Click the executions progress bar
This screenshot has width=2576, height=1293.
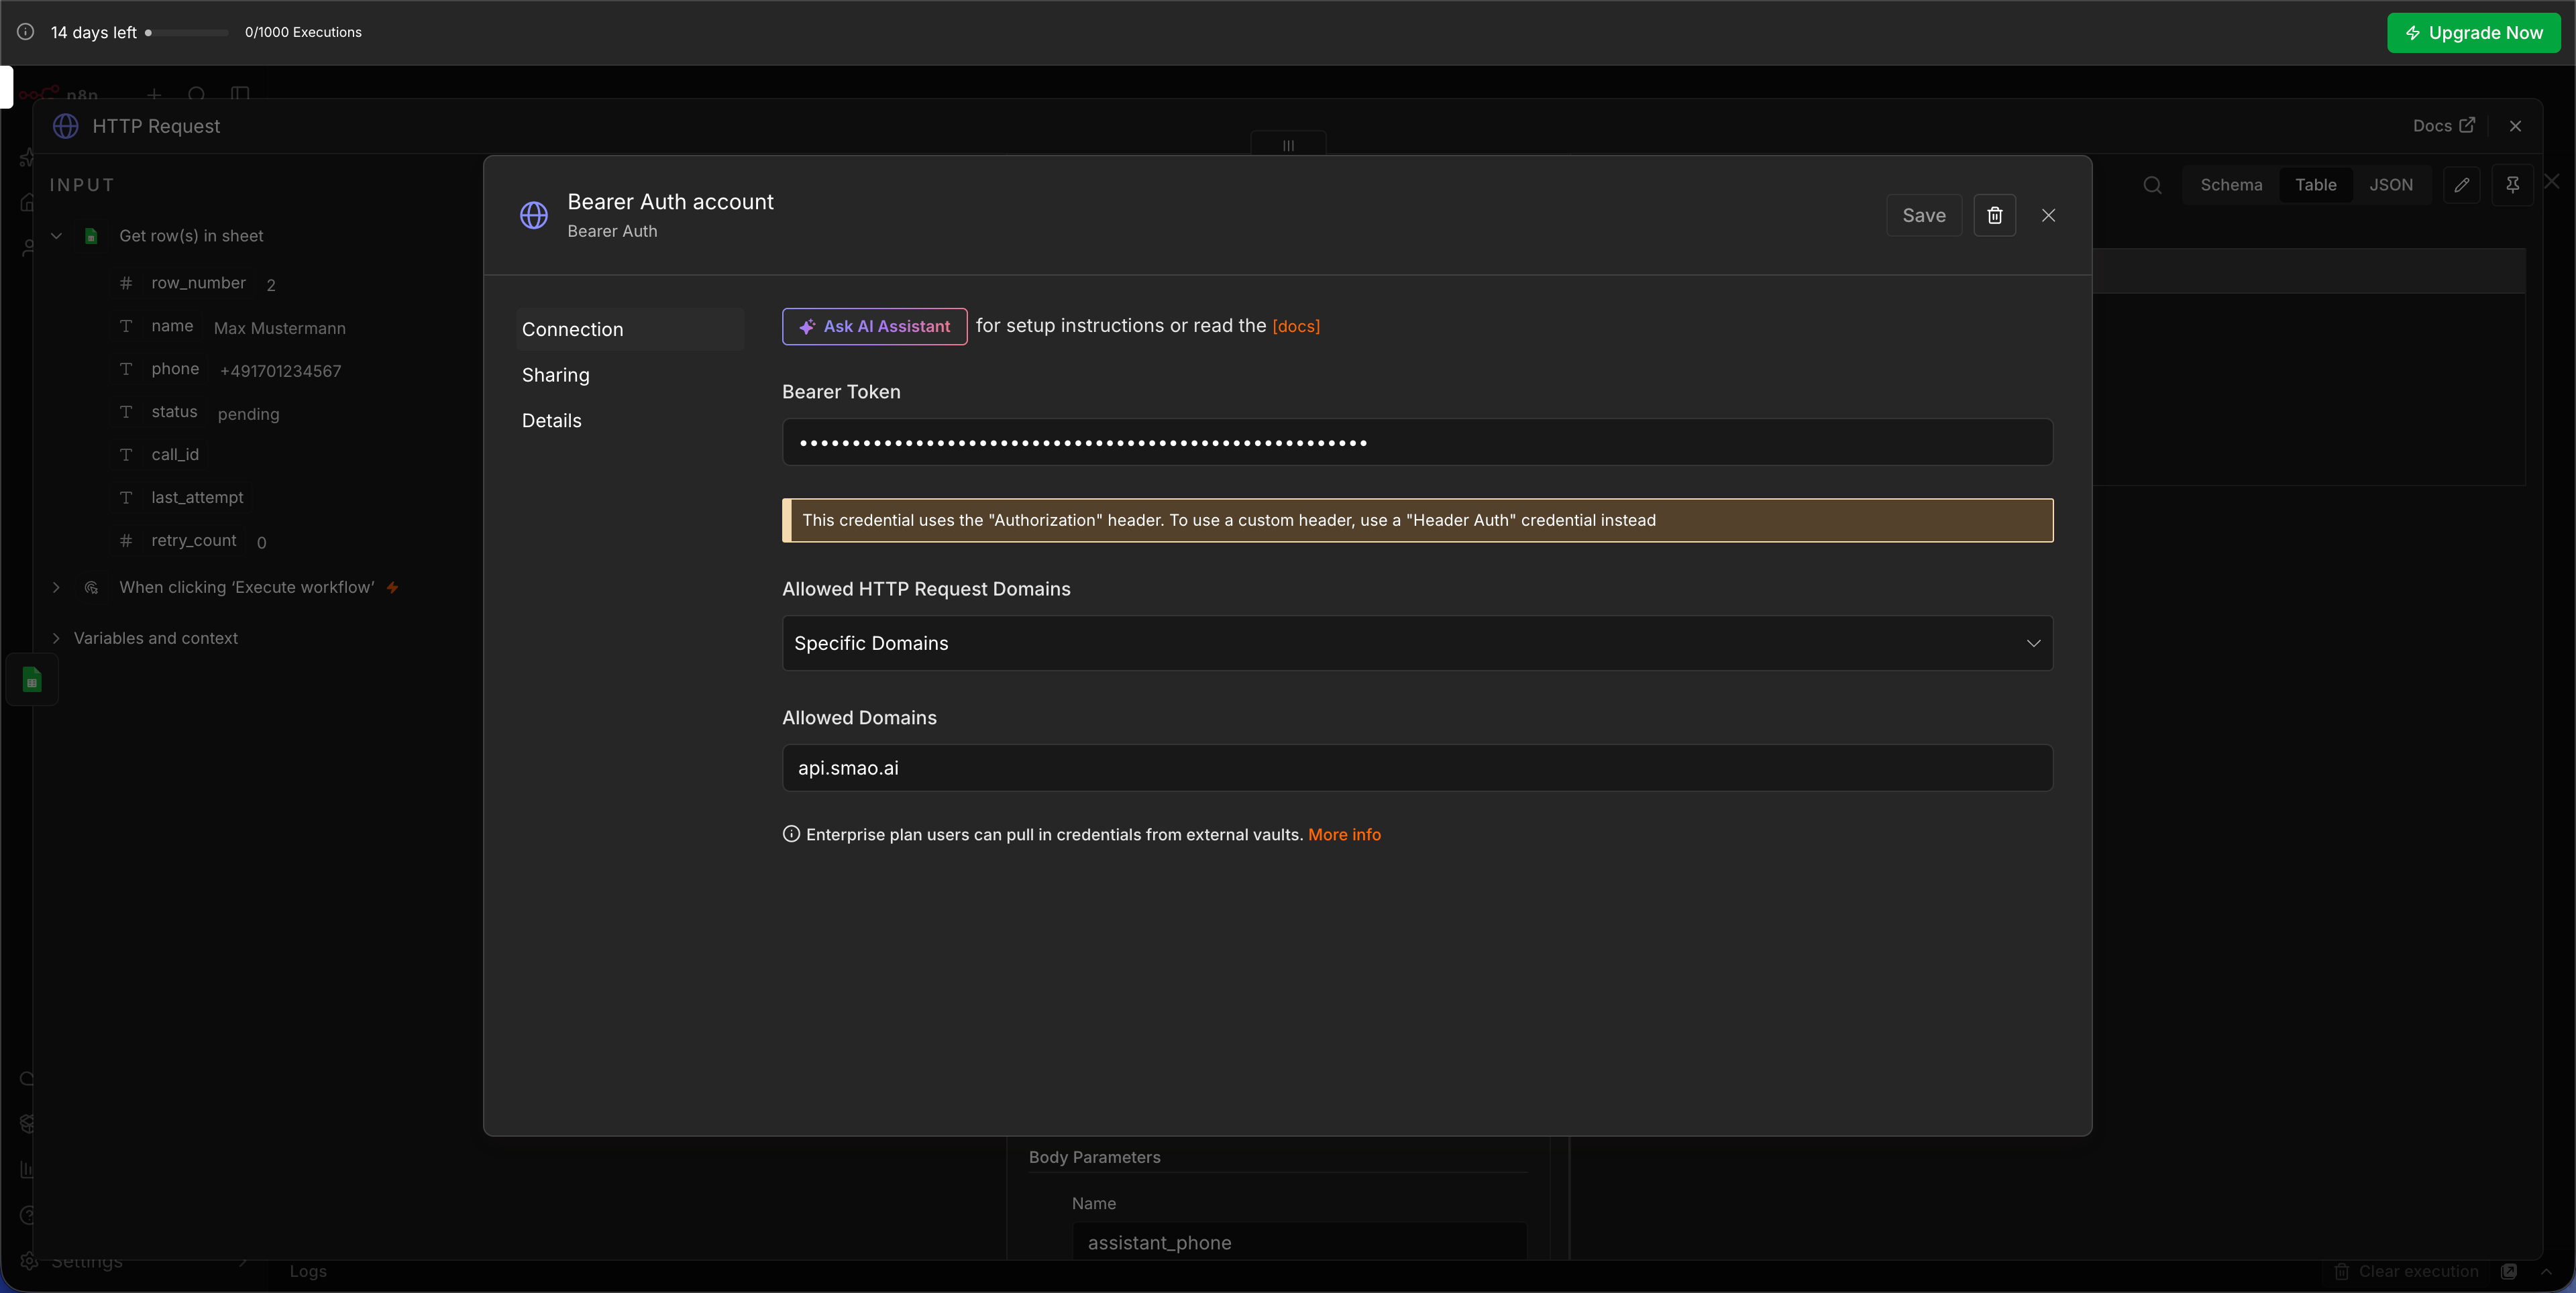pyautogui.click(x=187, y=32)
